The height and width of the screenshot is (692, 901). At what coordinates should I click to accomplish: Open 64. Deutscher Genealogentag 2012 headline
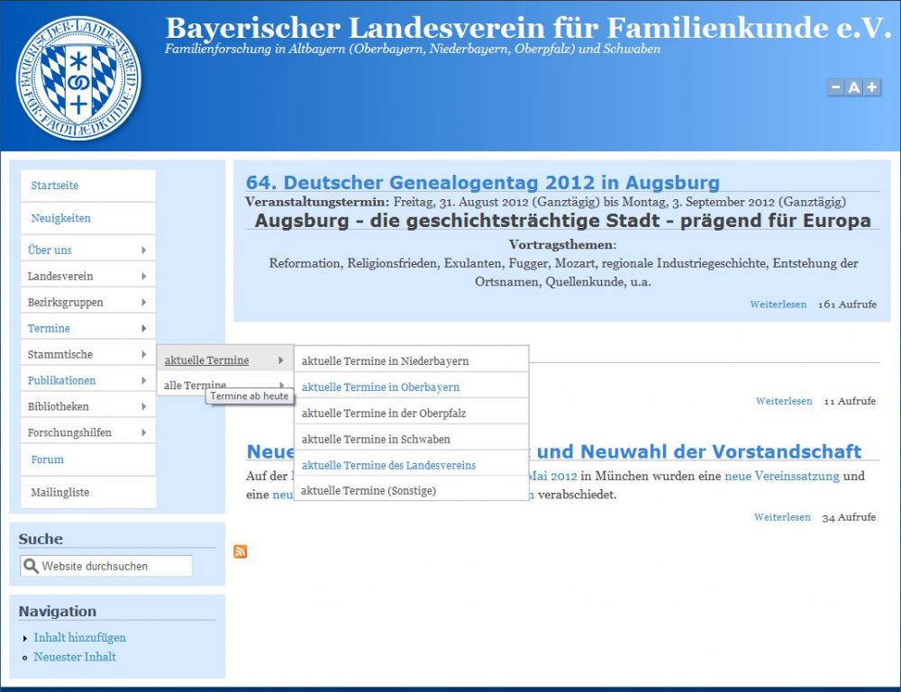coord(483,183)
